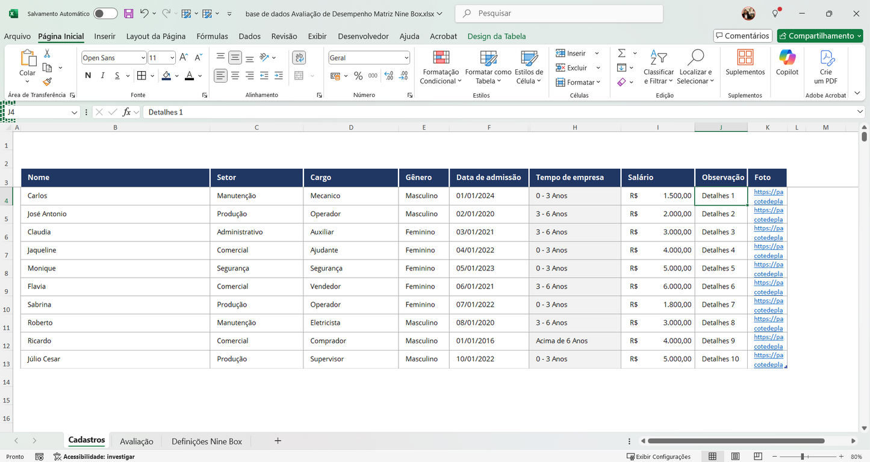Screen dimensions: 870x462
Task: Open the Find and Select tool
Action: [695, 67]
